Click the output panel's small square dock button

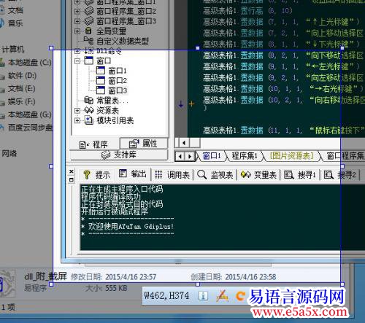72,180
